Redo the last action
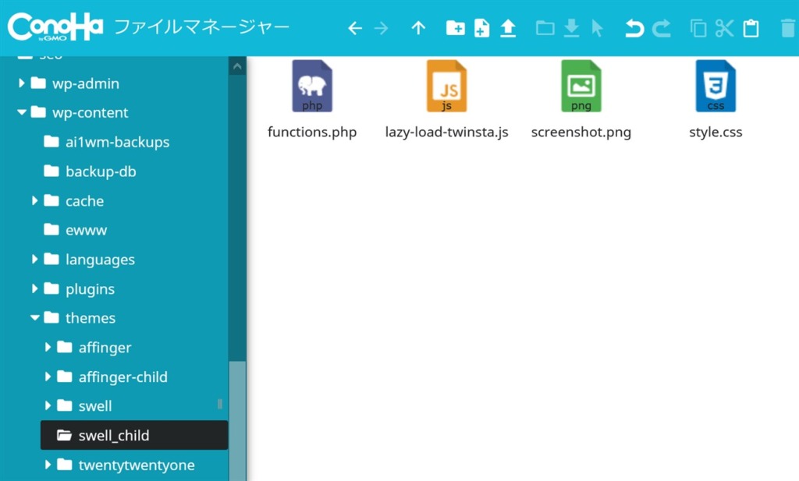The height and width of the screenshot is (481, 799). (662, 28)
